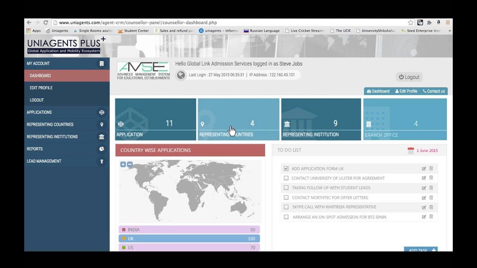Edit Contact University of Ulster task
Screen dimensions: 477x268
pos(424,178)
